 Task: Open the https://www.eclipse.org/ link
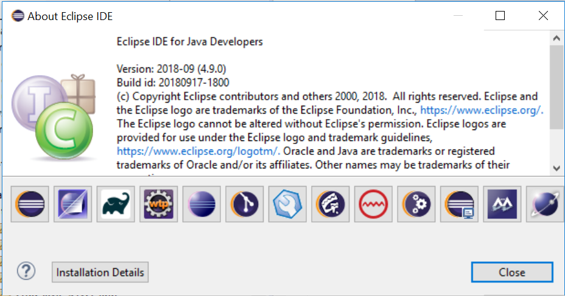[482, 110]
